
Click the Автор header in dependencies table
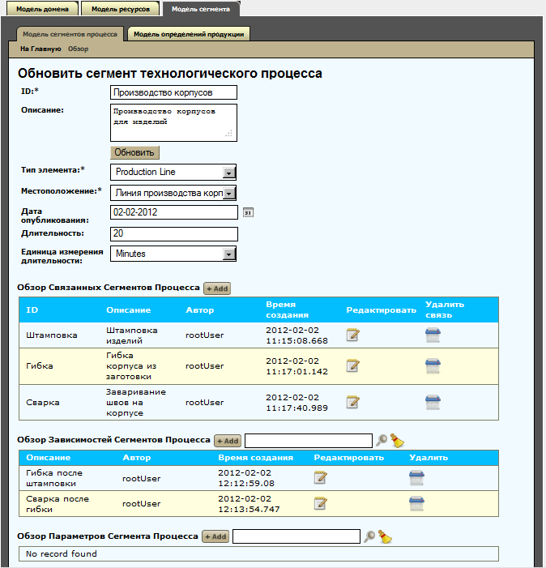tap(136, 458)
